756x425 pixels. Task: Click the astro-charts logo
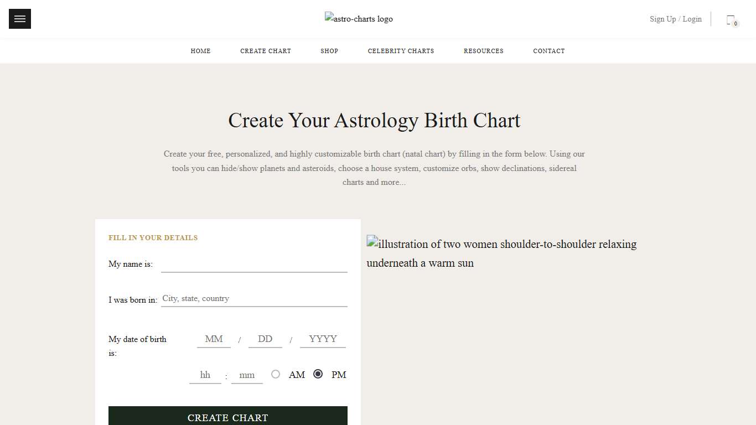358,18
